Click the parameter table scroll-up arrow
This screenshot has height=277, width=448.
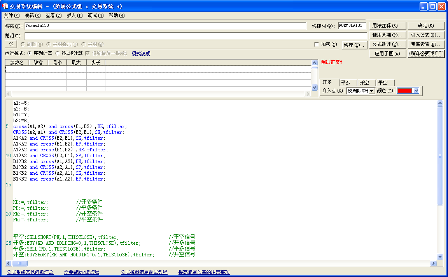(315, 63)
